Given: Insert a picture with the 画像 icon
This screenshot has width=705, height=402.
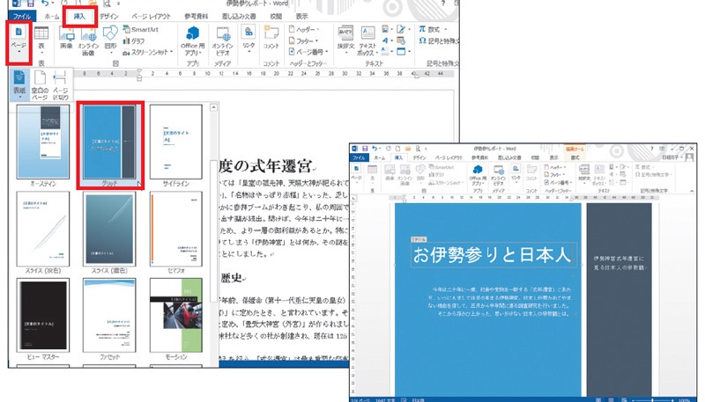Looking at the screenshot, I should click(67, 40).
